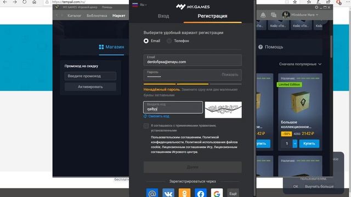
Task: Click the Купить button for Большое коллекционное
Action: (x=309, y=143)
